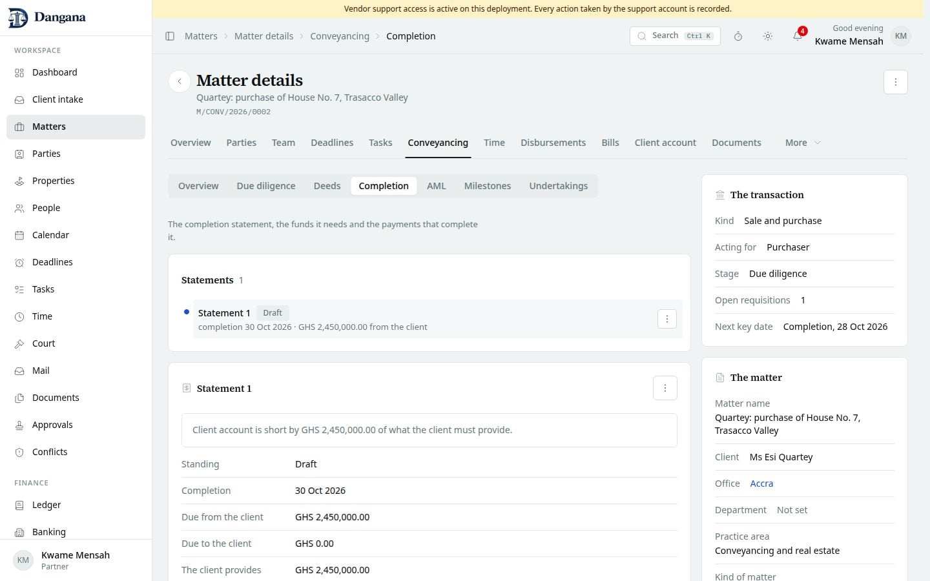Open Statement 1 card options menu
Screen dimensions: 930x581
point(665,388)
